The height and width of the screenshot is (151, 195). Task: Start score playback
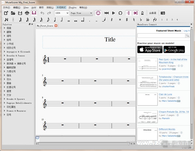click(113, 13)
